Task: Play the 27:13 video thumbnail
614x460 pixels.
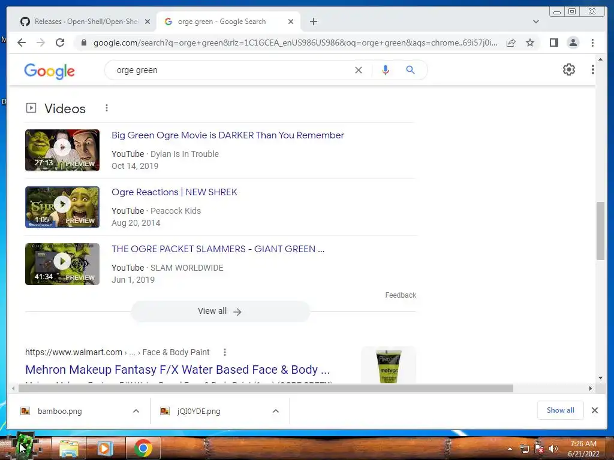Action: (x=62, y=150)
